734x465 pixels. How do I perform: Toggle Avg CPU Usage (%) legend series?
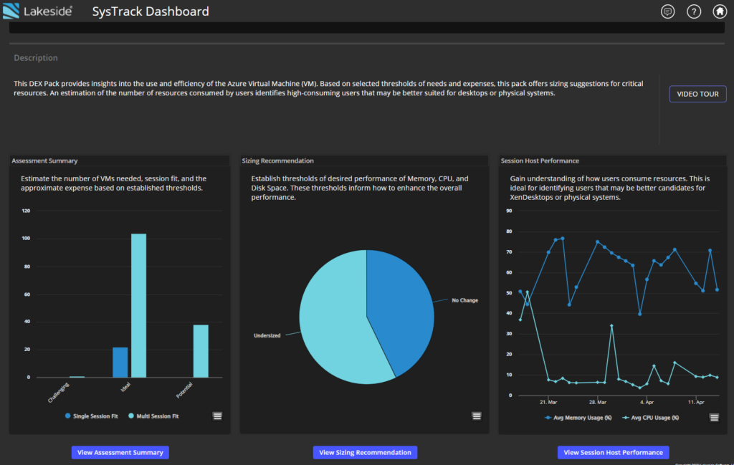click(651, 418)
